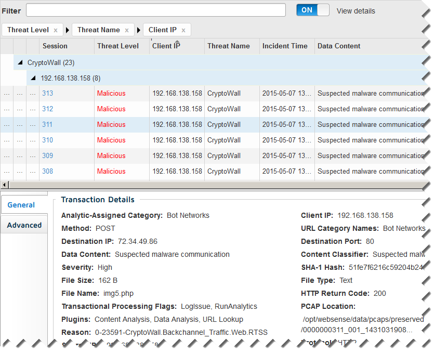Click client IP cell in session 311 row

point(177,124)
